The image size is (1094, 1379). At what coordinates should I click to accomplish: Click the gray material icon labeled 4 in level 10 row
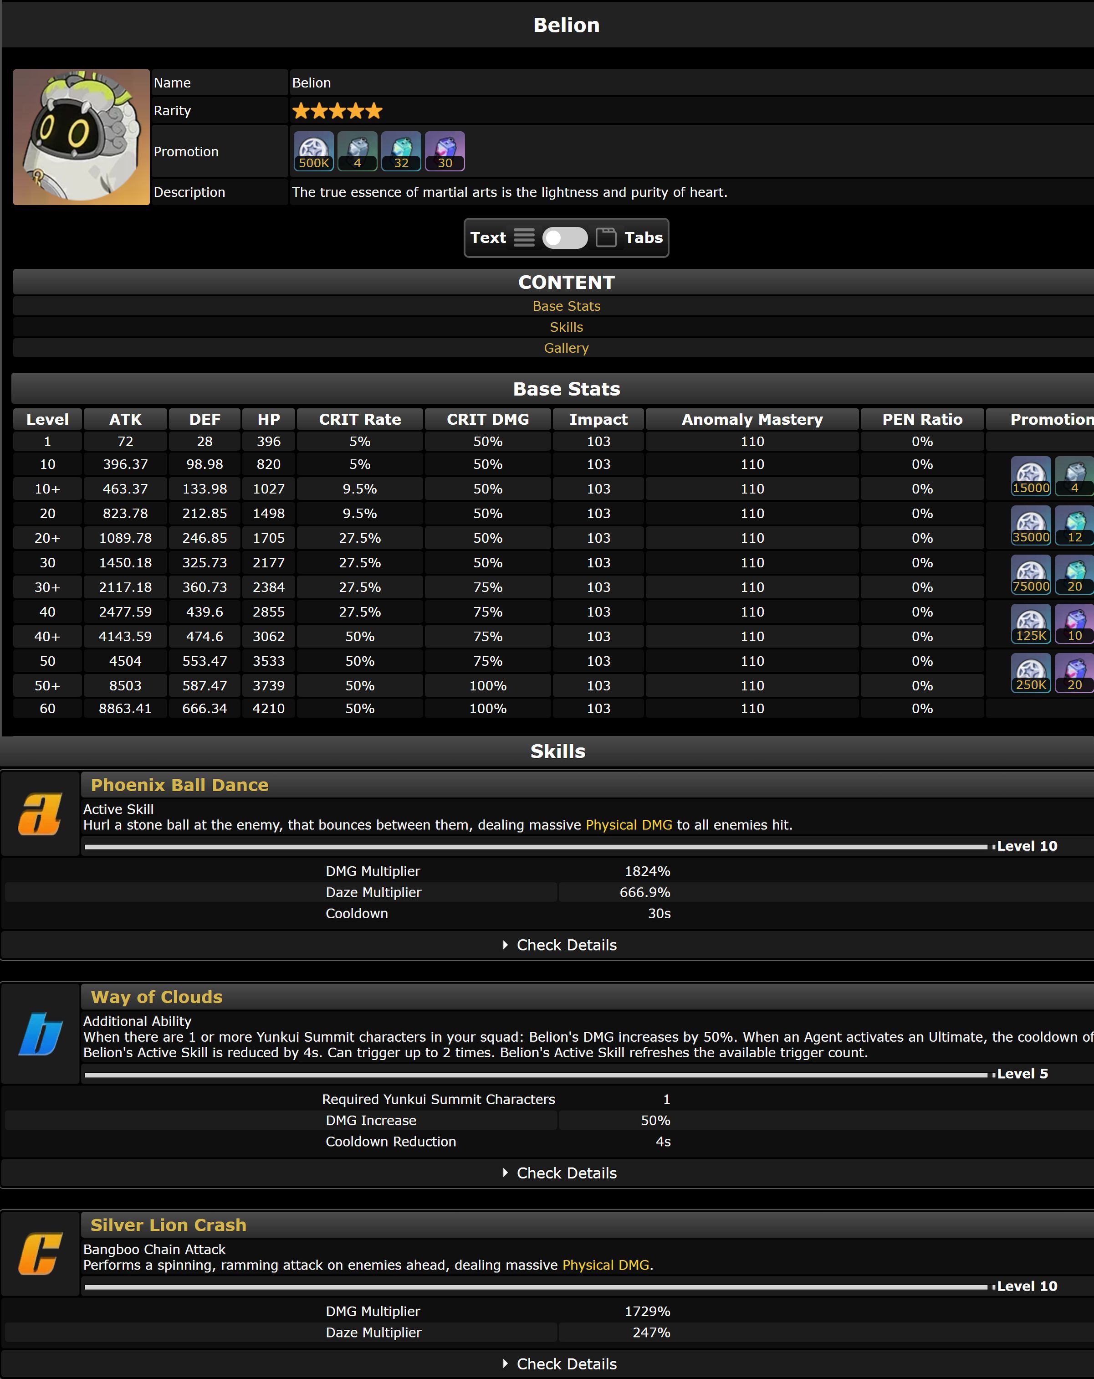click(x=1075, y=476)
